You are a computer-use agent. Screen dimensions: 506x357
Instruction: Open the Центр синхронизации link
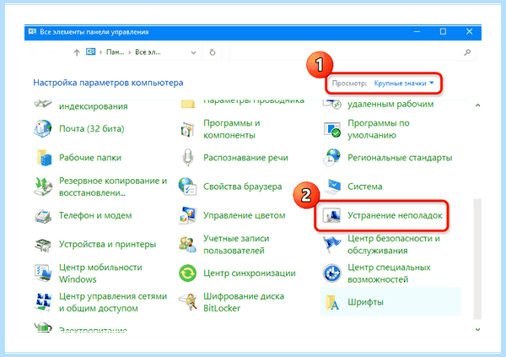click(x=250, y=273)
